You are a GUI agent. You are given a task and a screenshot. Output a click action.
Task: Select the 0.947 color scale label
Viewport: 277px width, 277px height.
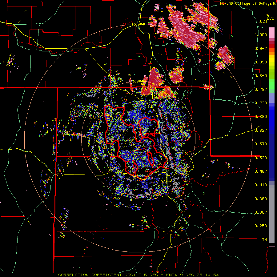261,48
